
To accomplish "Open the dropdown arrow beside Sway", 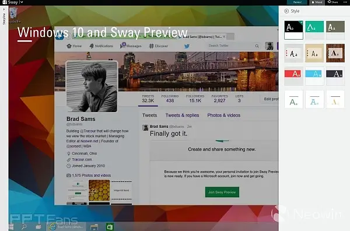I will click(22, 2).
